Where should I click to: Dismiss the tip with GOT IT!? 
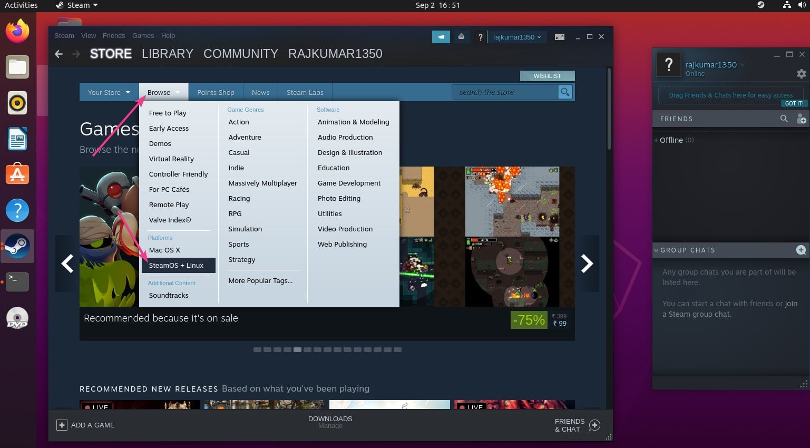coord(794,103)
